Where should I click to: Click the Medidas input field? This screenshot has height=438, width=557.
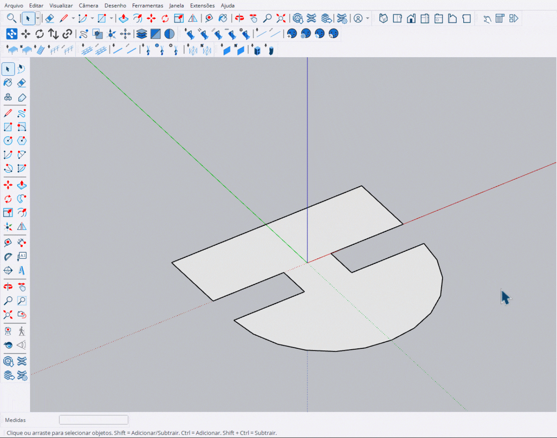(x=94, y=420)
